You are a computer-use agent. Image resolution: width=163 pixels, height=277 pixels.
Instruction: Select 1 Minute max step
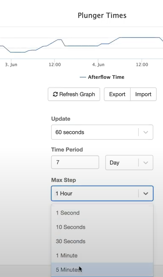click(102, 255)
